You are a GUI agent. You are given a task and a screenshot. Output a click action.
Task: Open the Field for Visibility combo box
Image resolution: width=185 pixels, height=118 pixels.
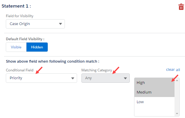(x=35, y=24)
